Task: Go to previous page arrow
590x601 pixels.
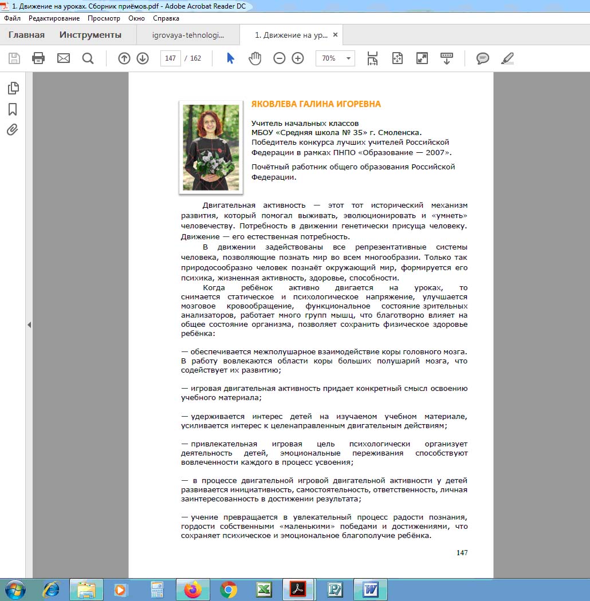Action: tap(124, 58)
